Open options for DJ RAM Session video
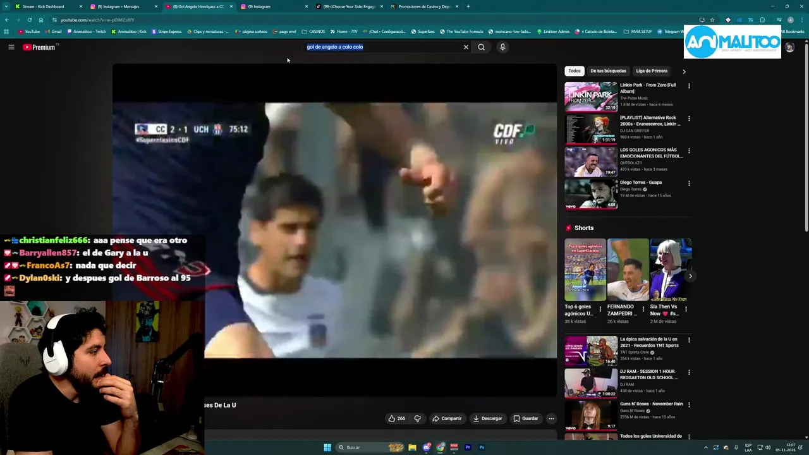This screenshot has height=455, width=809. tap(689, 372)
